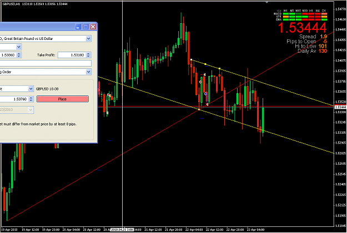Screen dimensions: 347x233
Task: Close the order dialog with the red X
Action: [x=93, y=27]
